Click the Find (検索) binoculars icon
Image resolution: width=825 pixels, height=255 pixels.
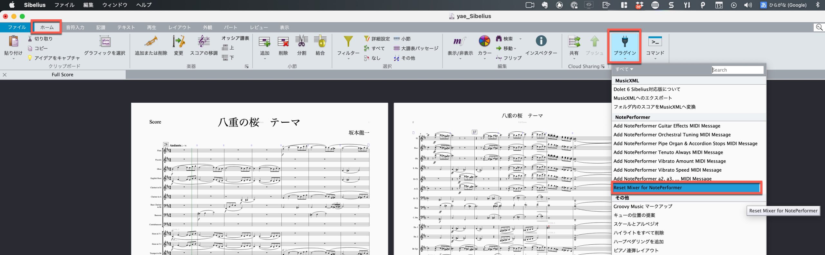[499, 39]
